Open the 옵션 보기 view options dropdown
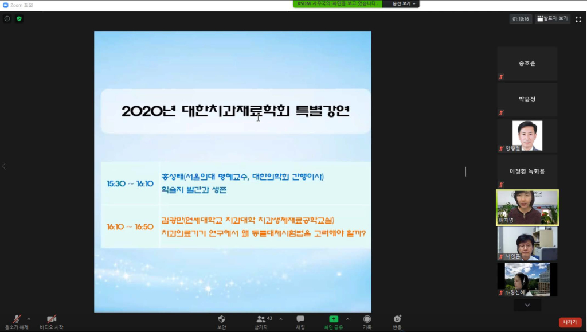 [404, 3]
